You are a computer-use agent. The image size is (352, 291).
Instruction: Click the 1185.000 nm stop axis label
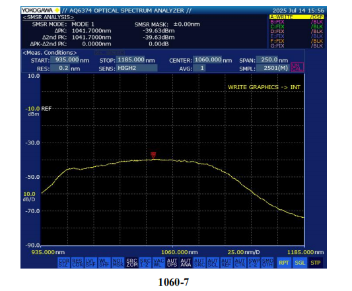(x=306, y=252)
